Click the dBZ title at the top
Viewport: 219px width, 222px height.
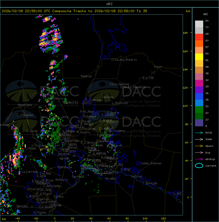point(109,4)
